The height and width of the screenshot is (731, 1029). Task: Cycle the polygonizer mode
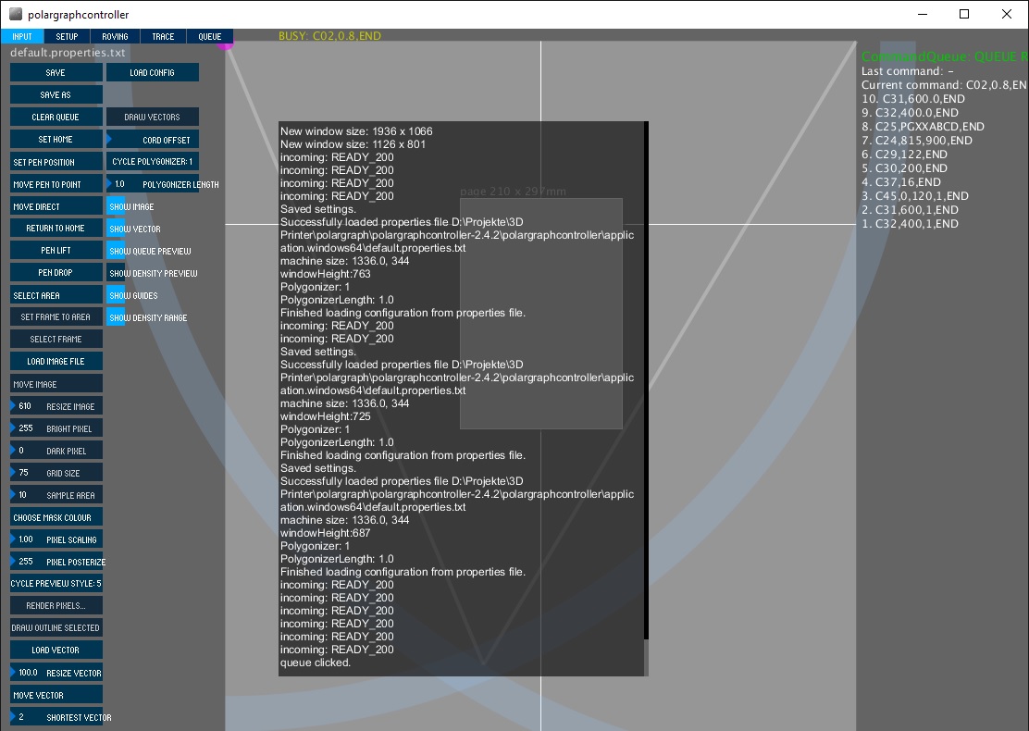point(153,161)
